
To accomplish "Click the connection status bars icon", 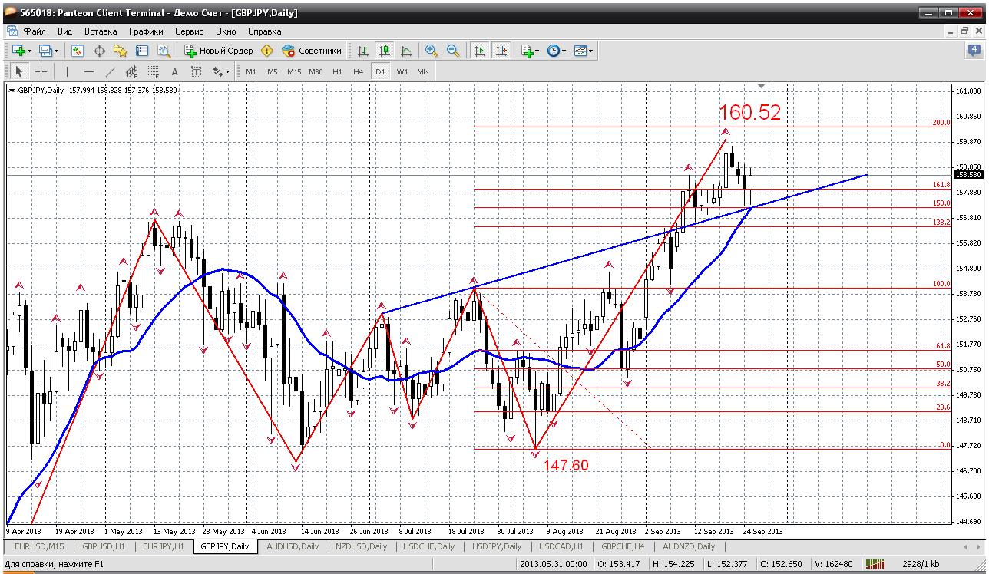I will click(x=875, y=565).
